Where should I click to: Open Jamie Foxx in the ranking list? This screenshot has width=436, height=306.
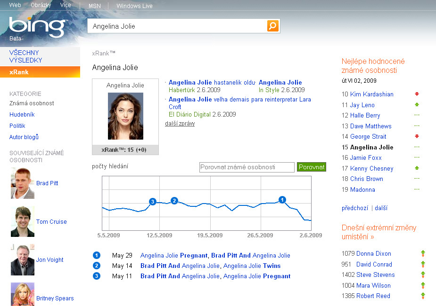366,158
